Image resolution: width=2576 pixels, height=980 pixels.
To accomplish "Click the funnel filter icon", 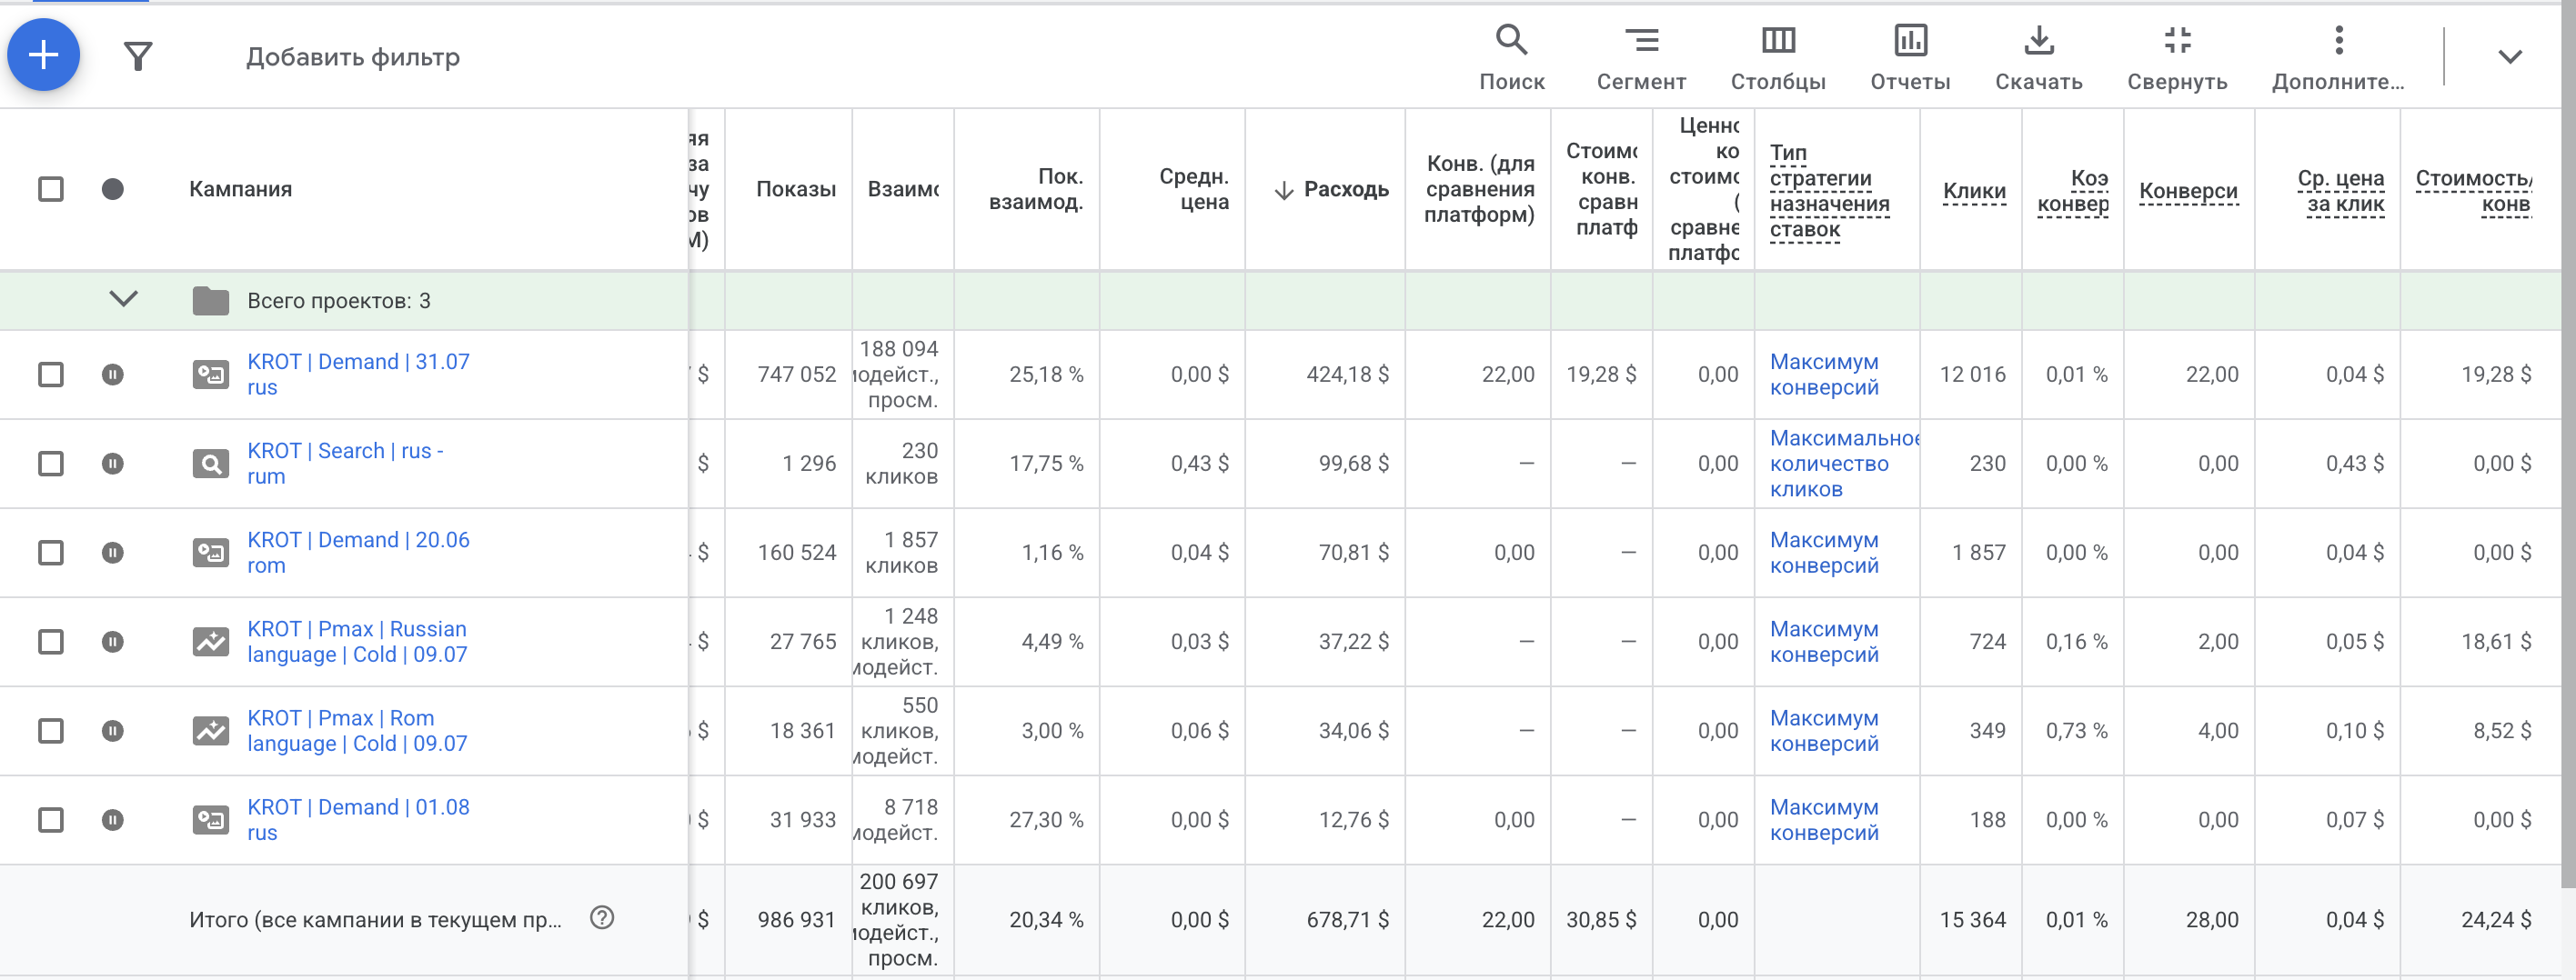I will click(138, 56).
